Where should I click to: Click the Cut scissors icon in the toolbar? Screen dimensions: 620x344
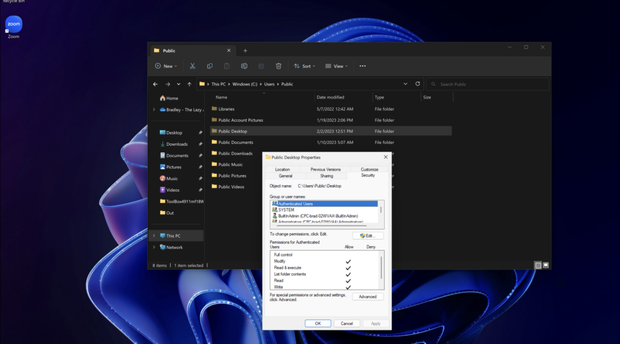click(x=192, y=66)
